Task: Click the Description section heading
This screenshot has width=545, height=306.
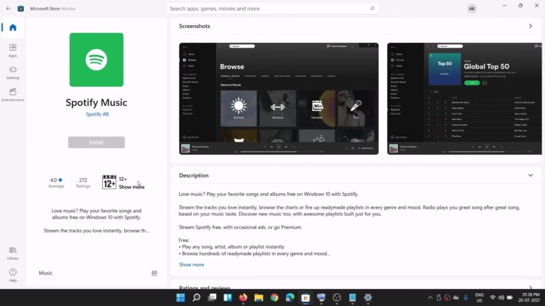Action: pos(193,175)
